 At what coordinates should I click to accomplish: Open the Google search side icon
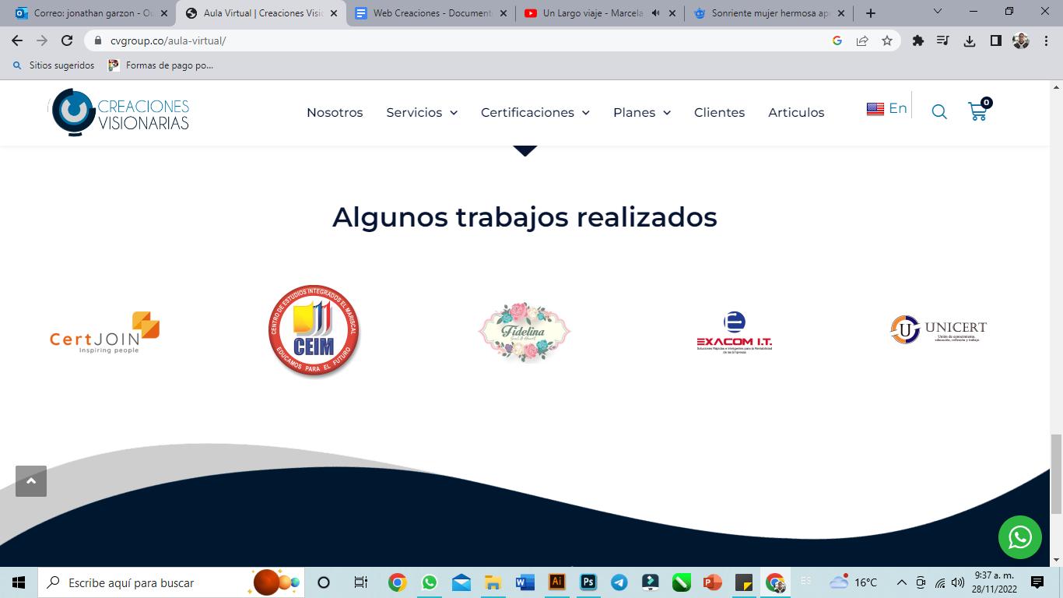pos(837,40)
